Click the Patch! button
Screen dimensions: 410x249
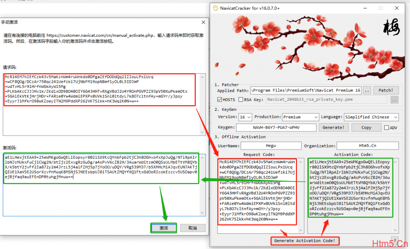tap(386, 90)
